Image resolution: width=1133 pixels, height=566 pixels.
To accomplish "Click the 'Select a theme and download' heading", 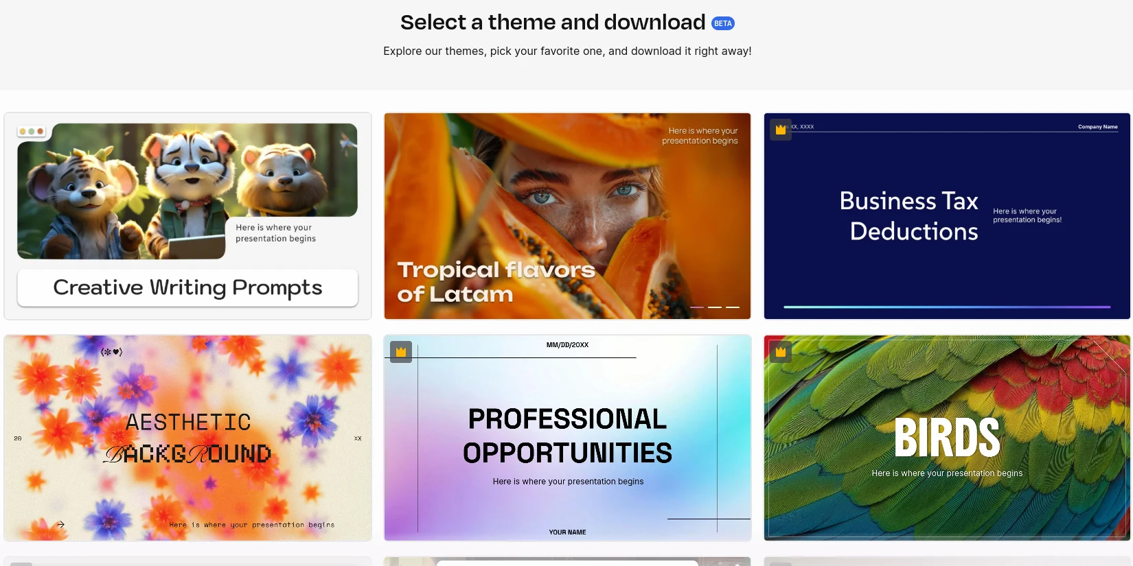I will click(553, 23).
